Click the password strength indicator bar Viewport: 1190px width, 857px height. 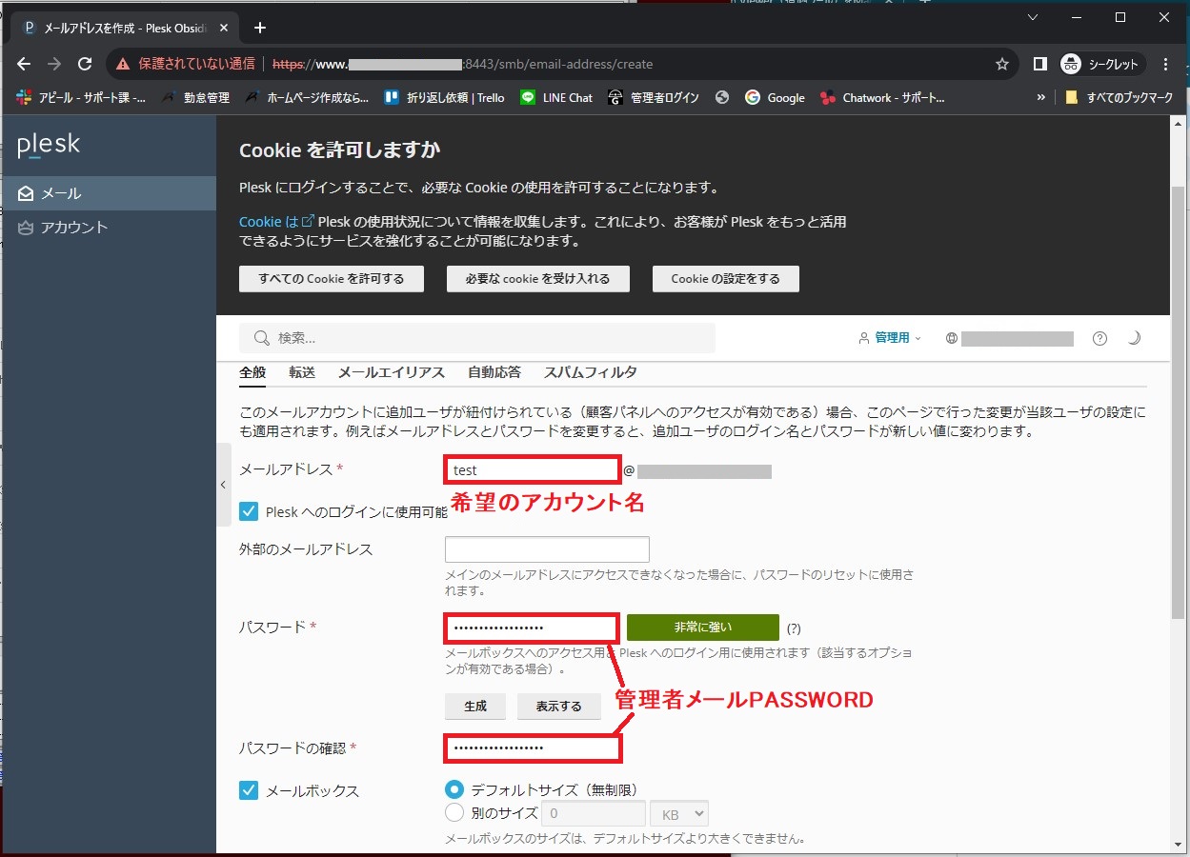click(702, 628)
